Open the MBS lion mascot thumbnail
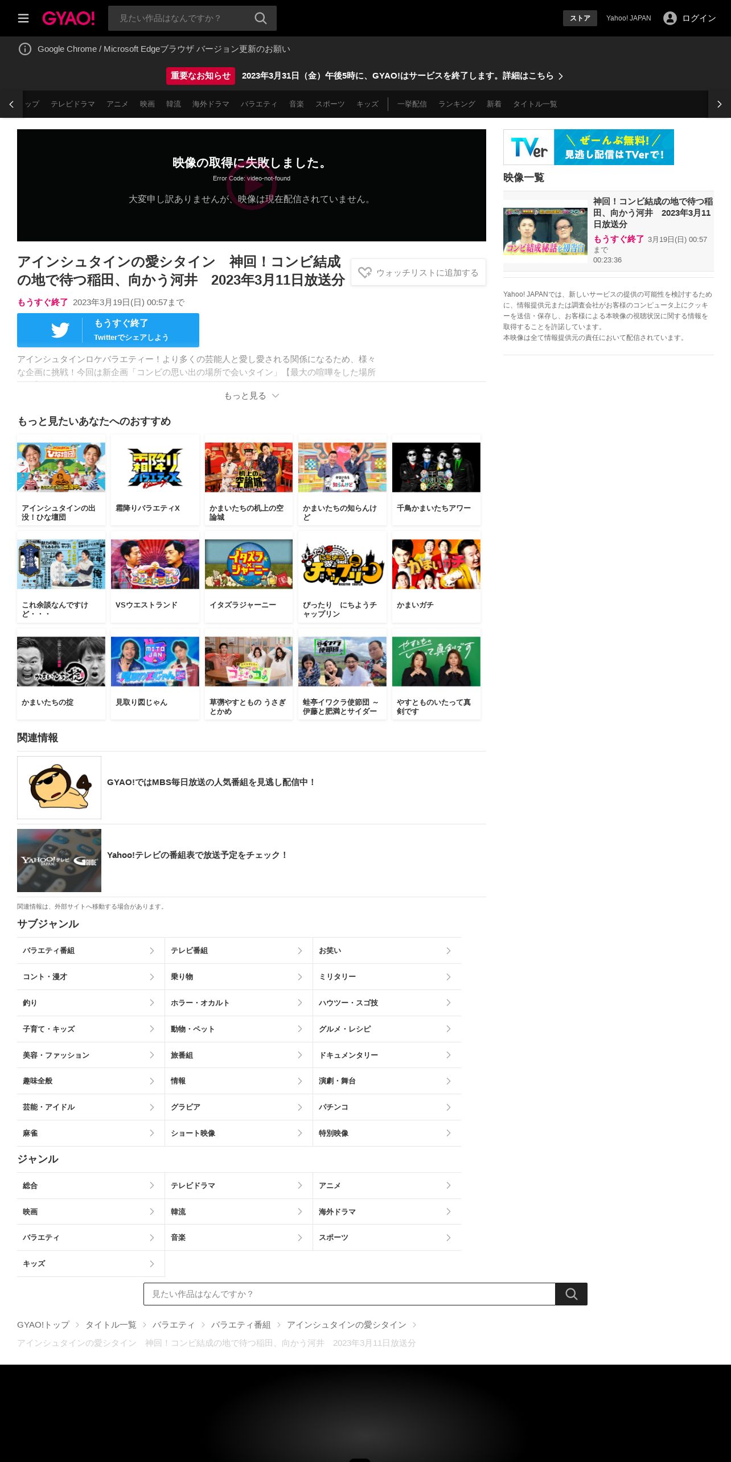This screenshot has height=1462, width=731. point(59,787)
